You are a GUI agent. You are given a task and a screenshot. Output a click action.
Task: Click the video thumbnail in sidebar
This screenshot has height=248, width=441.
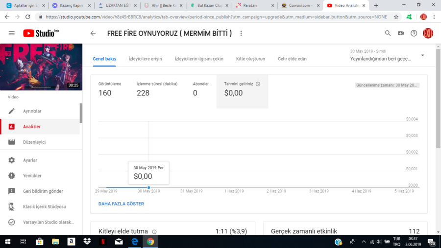pyautogui.click(x=41, y=67)
